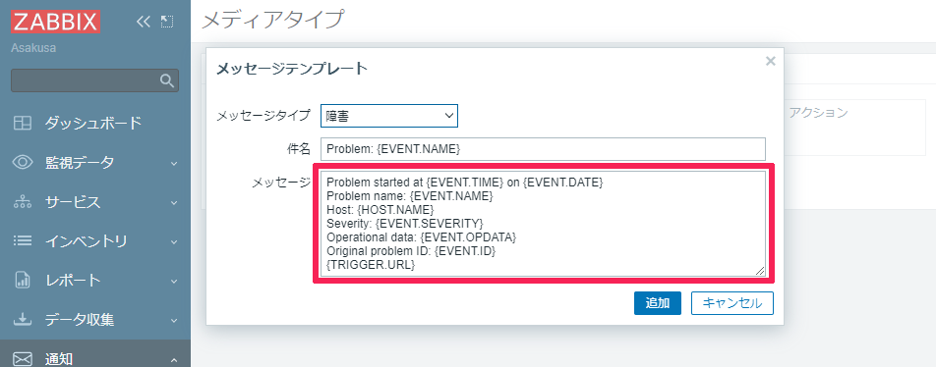Click the 追加 button
This screenshot has width=936, height=367.
[x=657, y=302]
